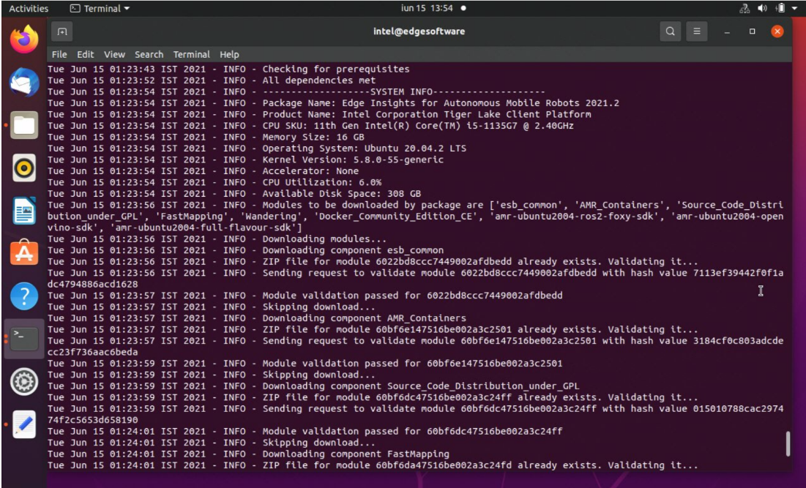Minimize the terminal window
This screenshot has width=806, height=488.
click(x=727, y=32)
